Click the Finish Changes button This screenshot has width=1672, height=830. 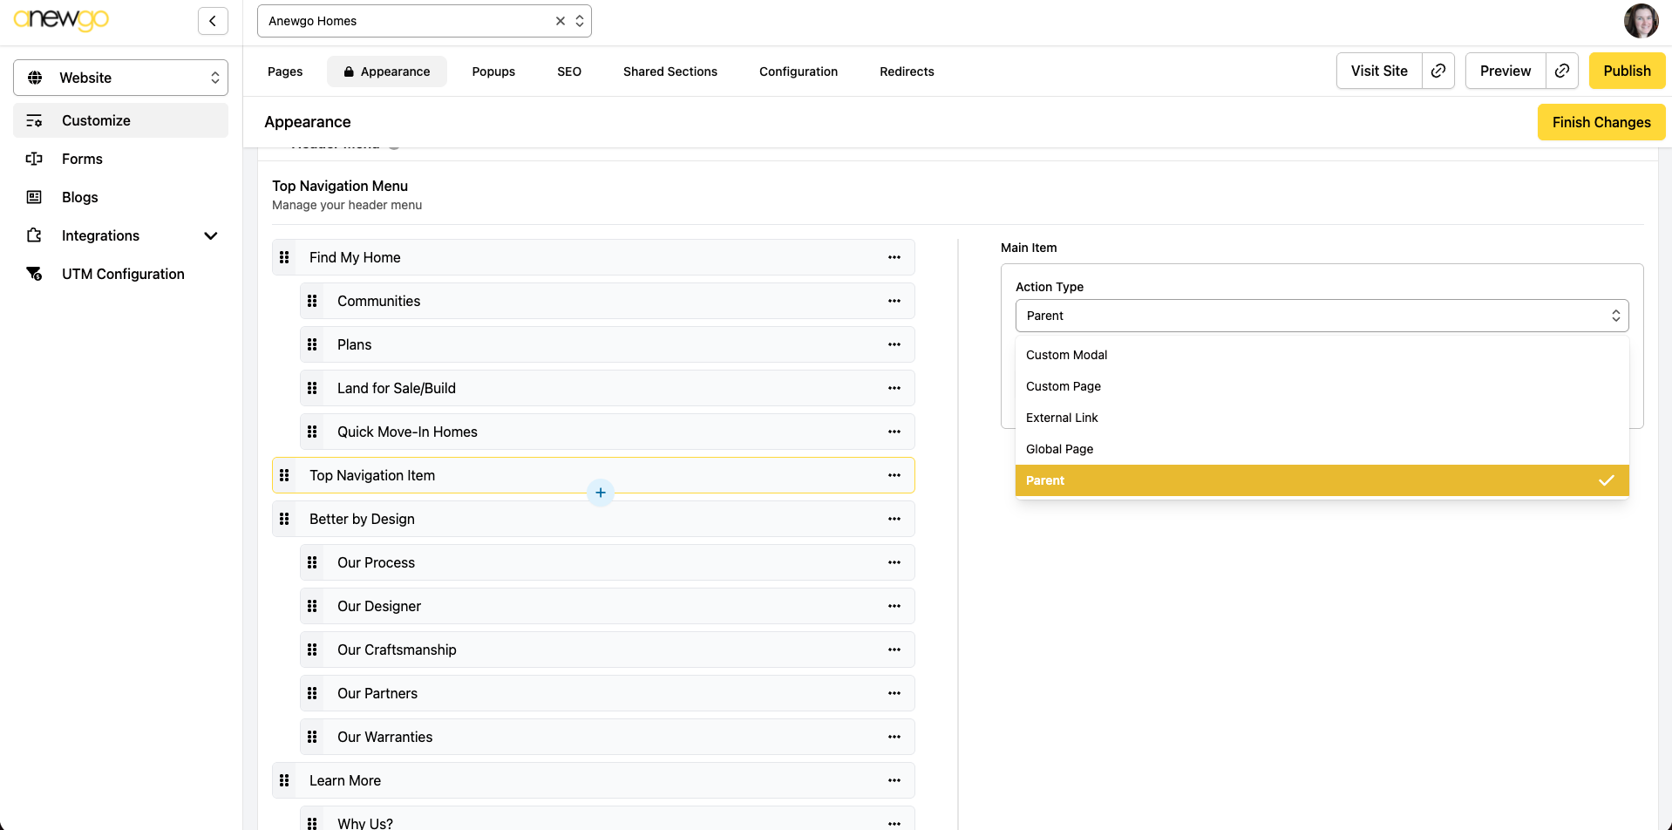[1601, 122]
